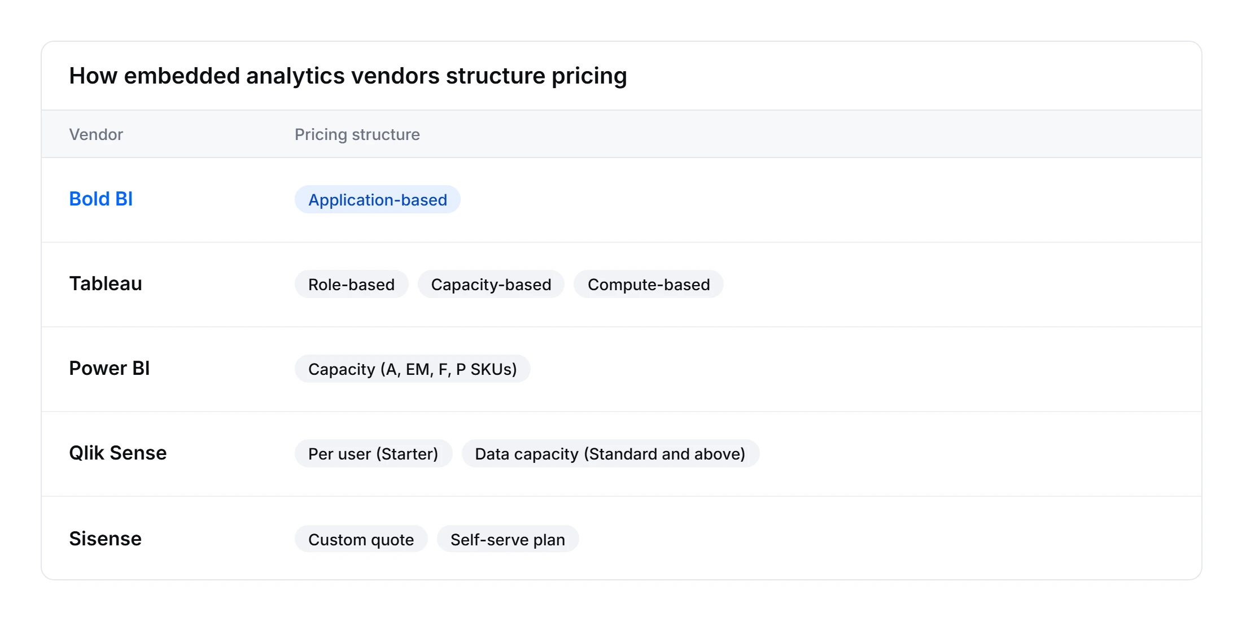Click the Pricing structure column header
The width and height of the screenshot is (1242, 621).
point(357,134)
